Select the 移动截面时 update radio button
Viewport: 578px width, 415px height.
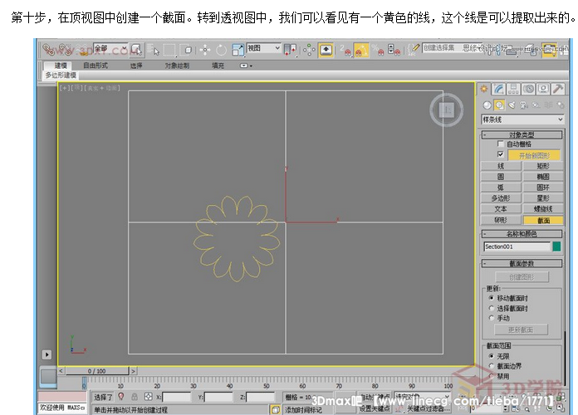(491, 298)
